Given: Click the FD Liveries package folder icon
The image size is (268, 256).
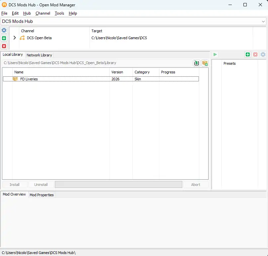Looking at the screenshot, I should click(x=15, y=79).
